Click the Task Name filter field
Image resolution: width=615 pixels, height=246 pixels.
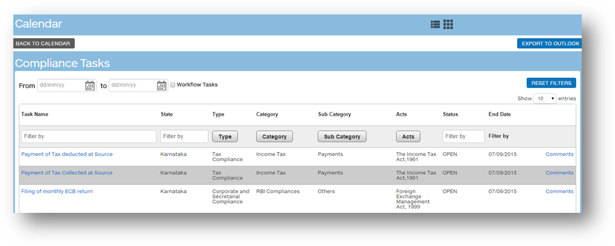pos(88,137)
